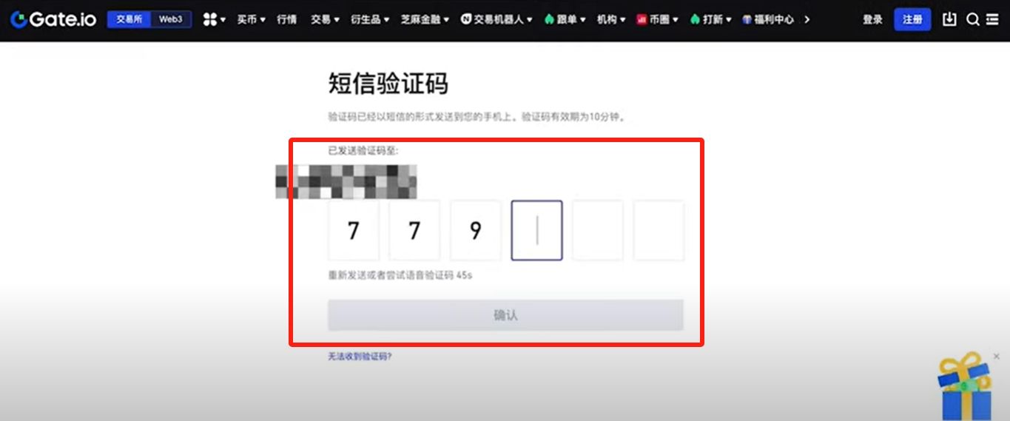Open the hamburger menu icon
This screenshot has width=1010, height=421.
click(992, 19)
